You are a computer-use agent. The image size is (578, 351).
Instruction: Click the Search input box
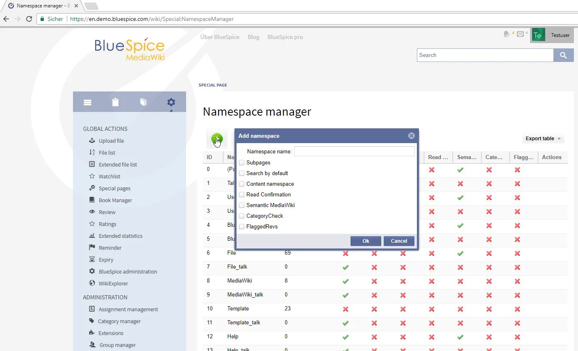coord(485,55)
